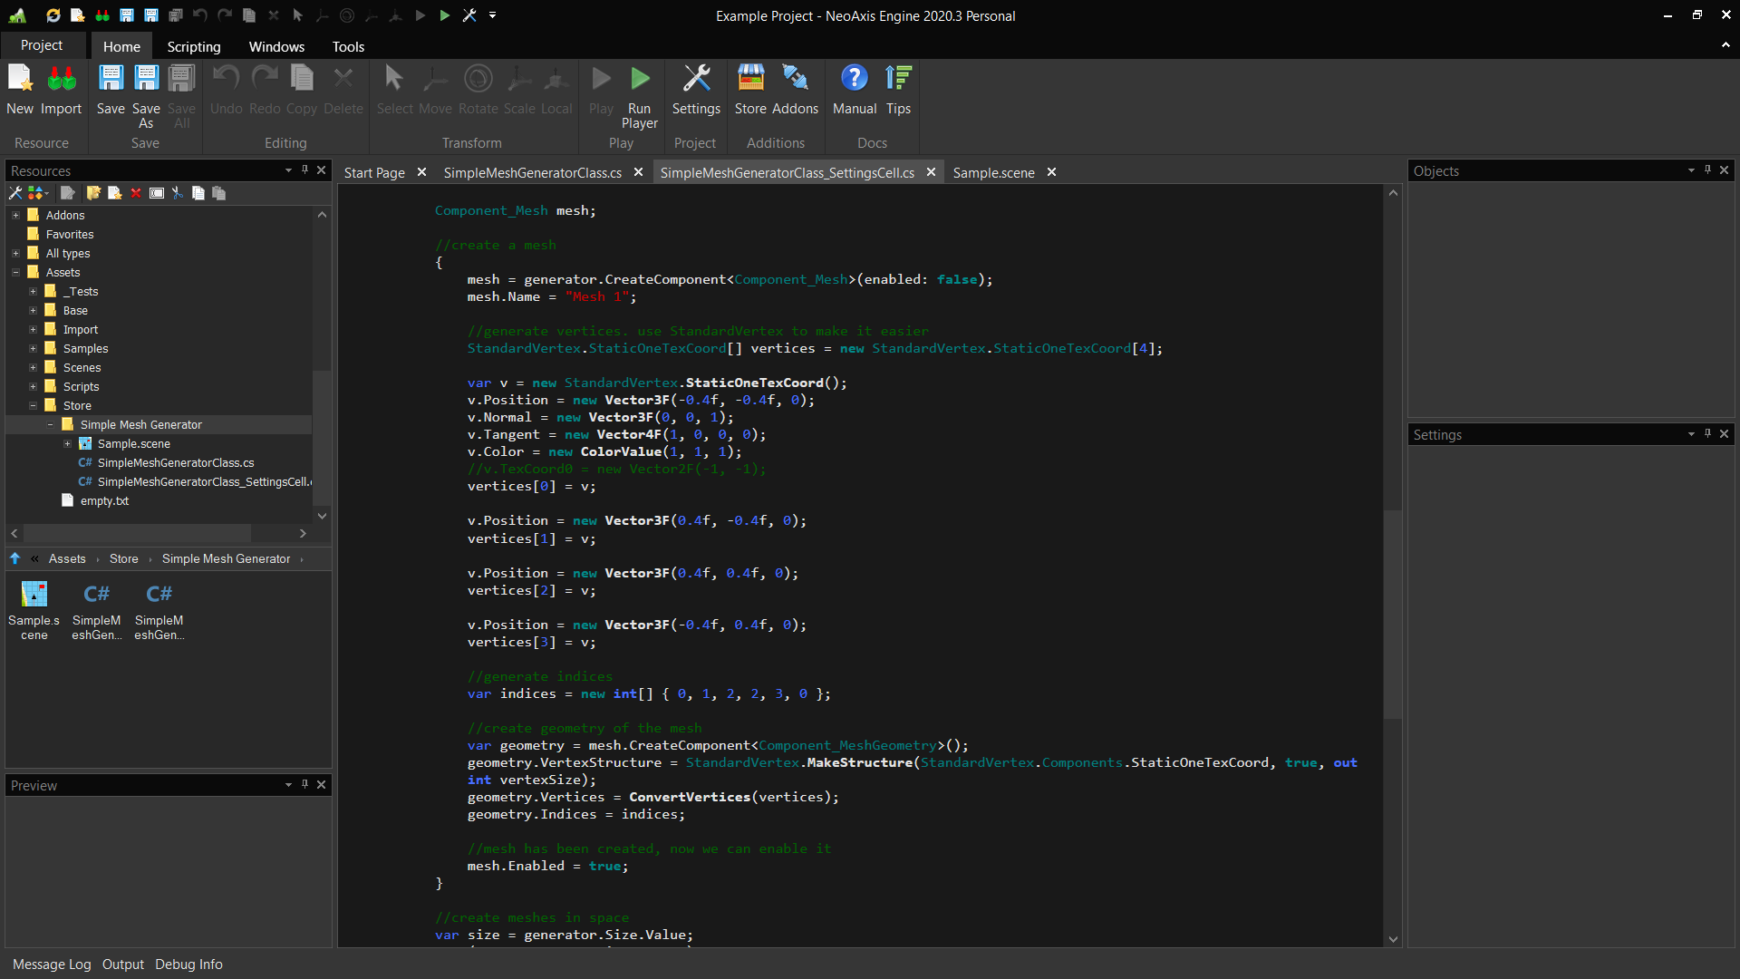Screen dimensions: 1740x979
Task: Toggle auto-hide pin on the Preview panel
Action: [x=304, y=785]
